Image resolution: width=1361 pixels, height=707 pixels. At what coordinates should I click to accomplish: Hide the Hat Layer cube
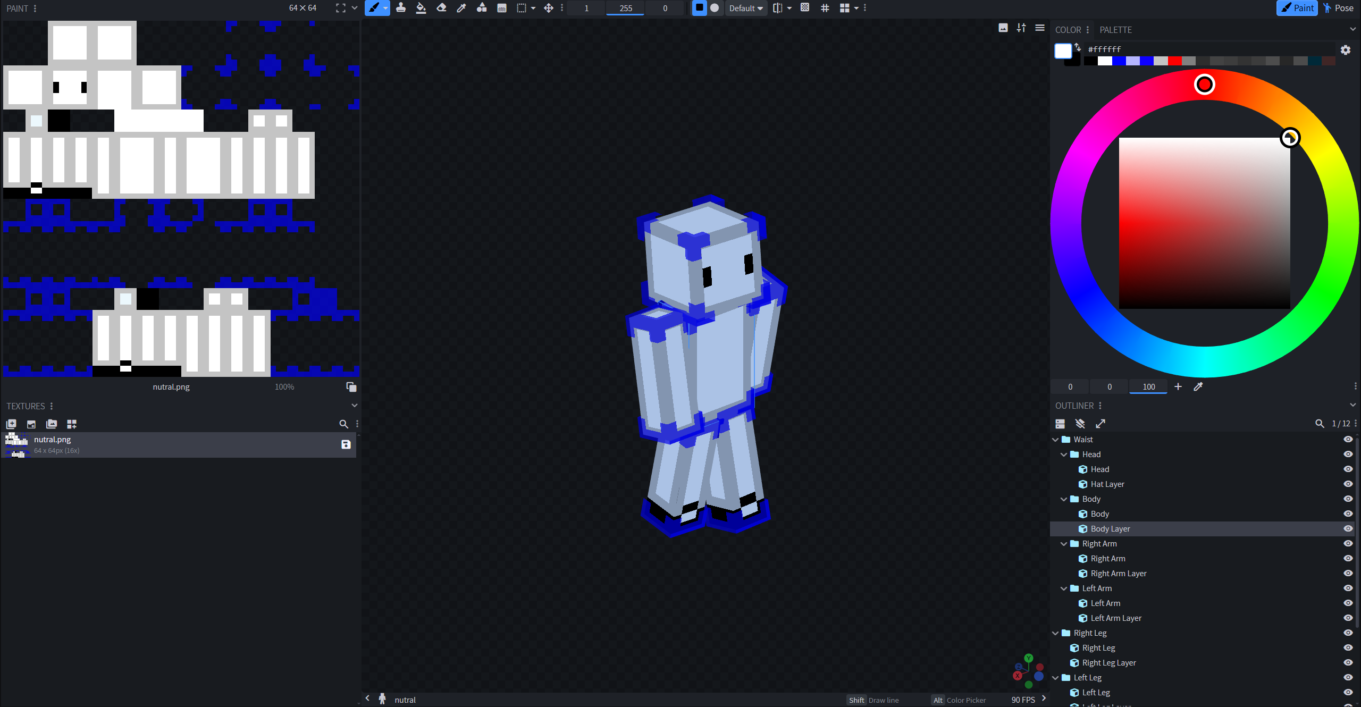click(x=1348, y=484)
